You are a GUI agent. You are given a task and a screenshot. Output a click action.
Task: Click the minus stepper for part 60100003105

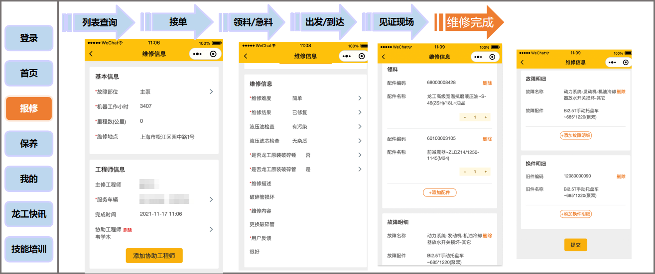465,172
